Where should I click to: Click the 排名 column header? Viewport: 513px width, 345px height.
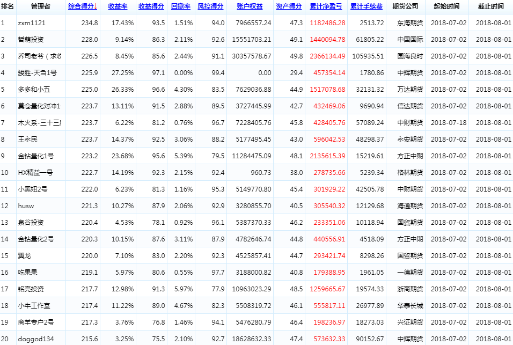pos(7,6)
